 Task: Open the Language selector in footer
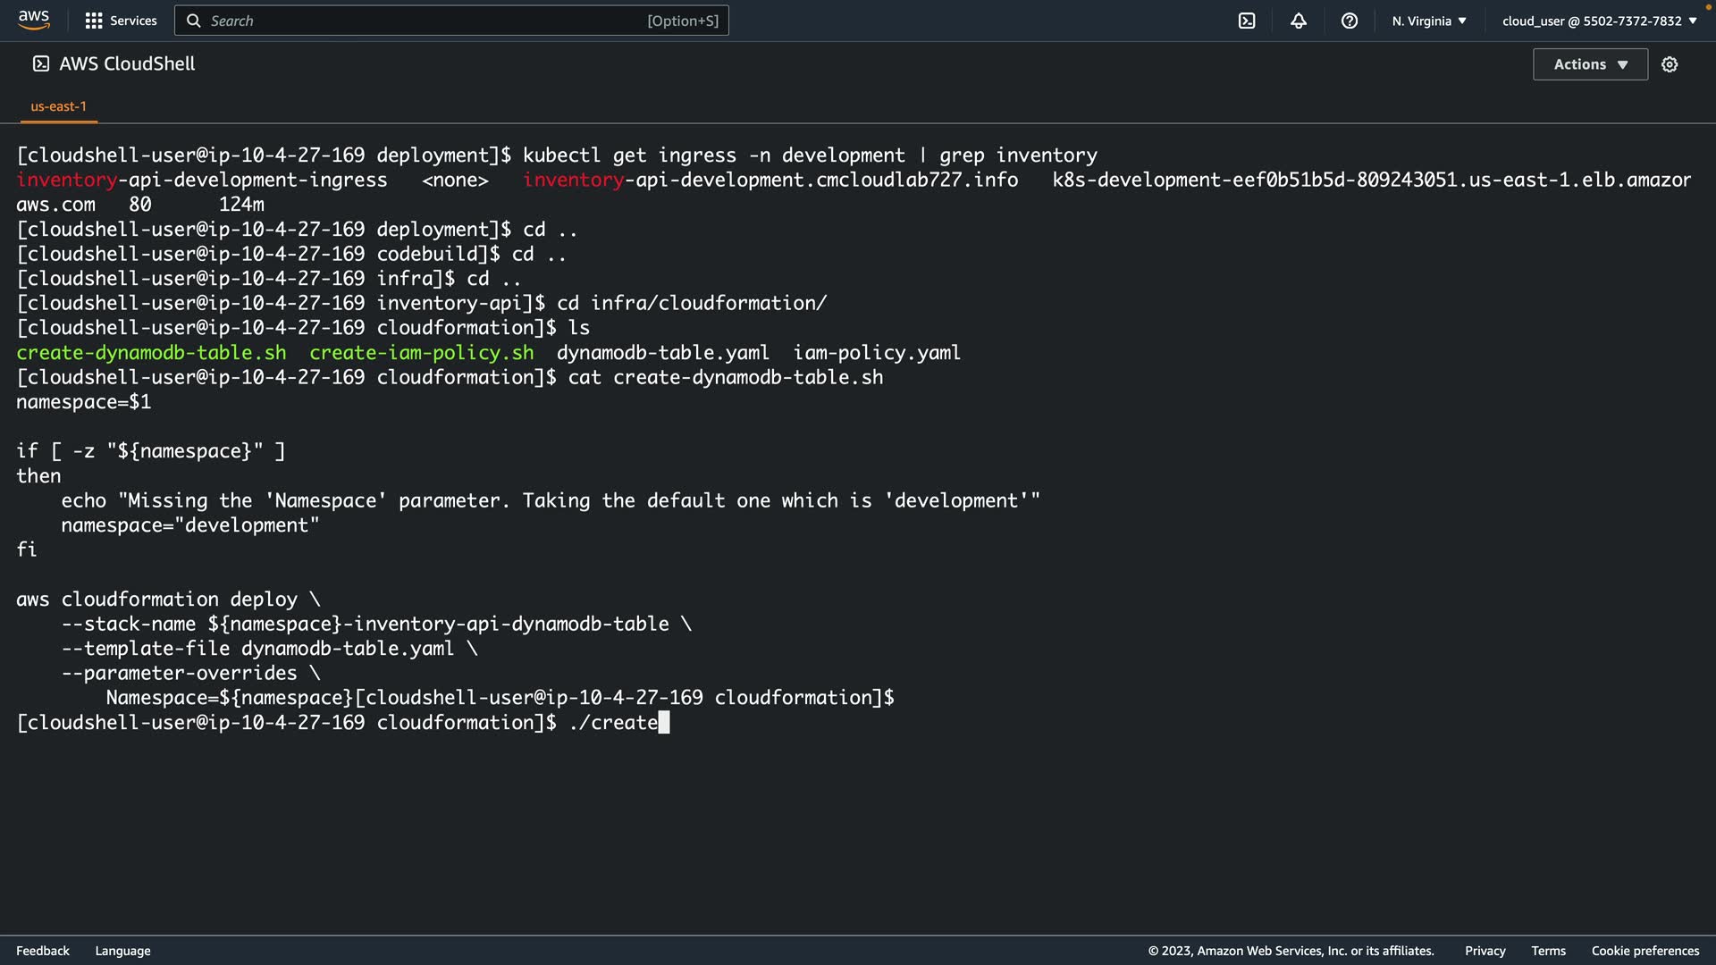click(122, 951)
